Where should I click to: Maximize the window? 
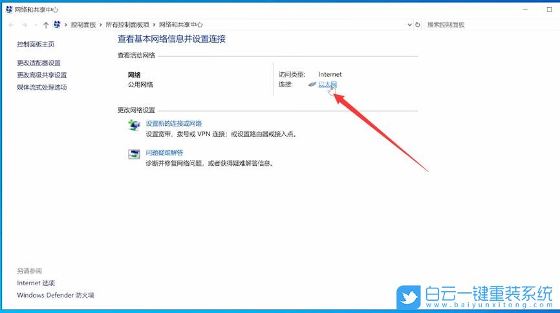(549, 9)
